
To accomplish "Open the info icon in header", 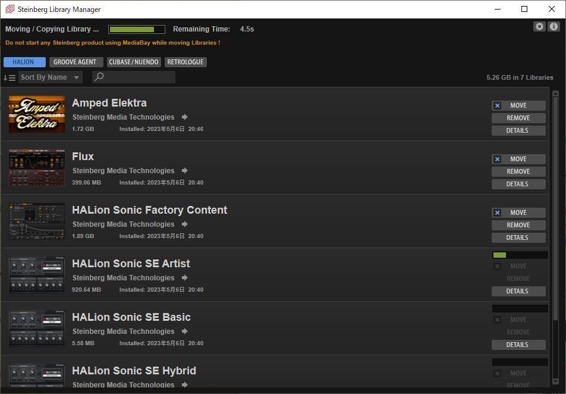I will (554, 26).
